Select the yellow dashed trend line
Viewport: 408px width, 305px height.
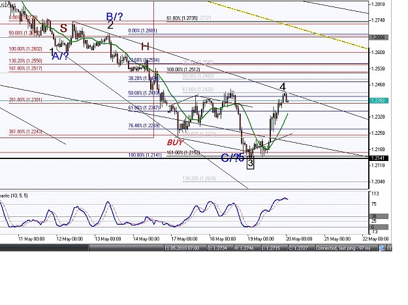coord(289,25)
